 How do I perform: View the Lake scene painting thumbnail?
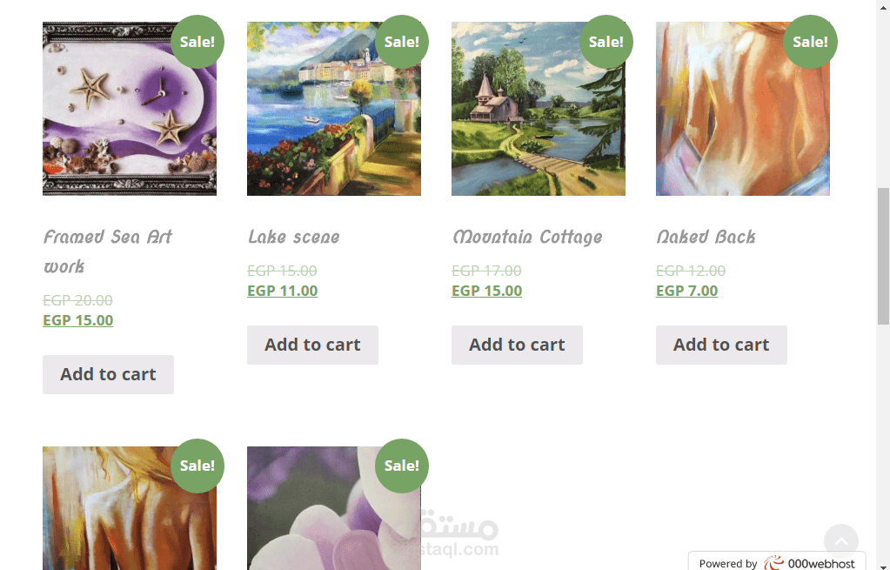click(334, 109)
